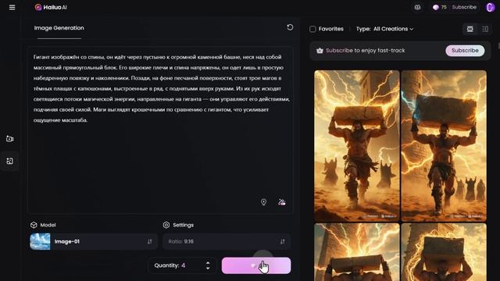The width and height of the screenshot is (500, 281).
Task: Open the bottom-right generated image thumbnail
Action: 444,252
